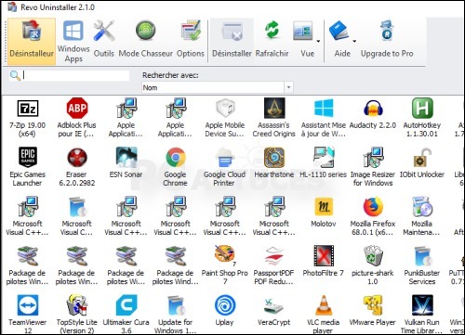
Task: Click the search magnifier icon
Action: point(15,76)
